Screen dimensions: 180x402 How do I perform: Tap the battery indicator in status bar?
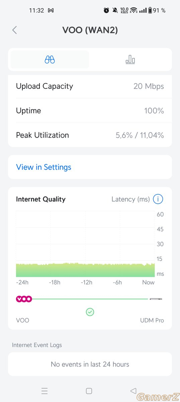[150, 10]
